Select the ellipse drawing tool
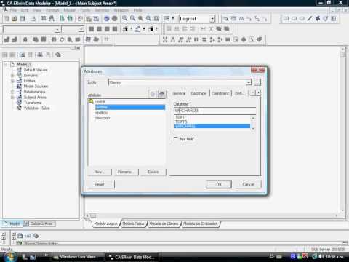The image size is (349, 262). tap(302, 19)
